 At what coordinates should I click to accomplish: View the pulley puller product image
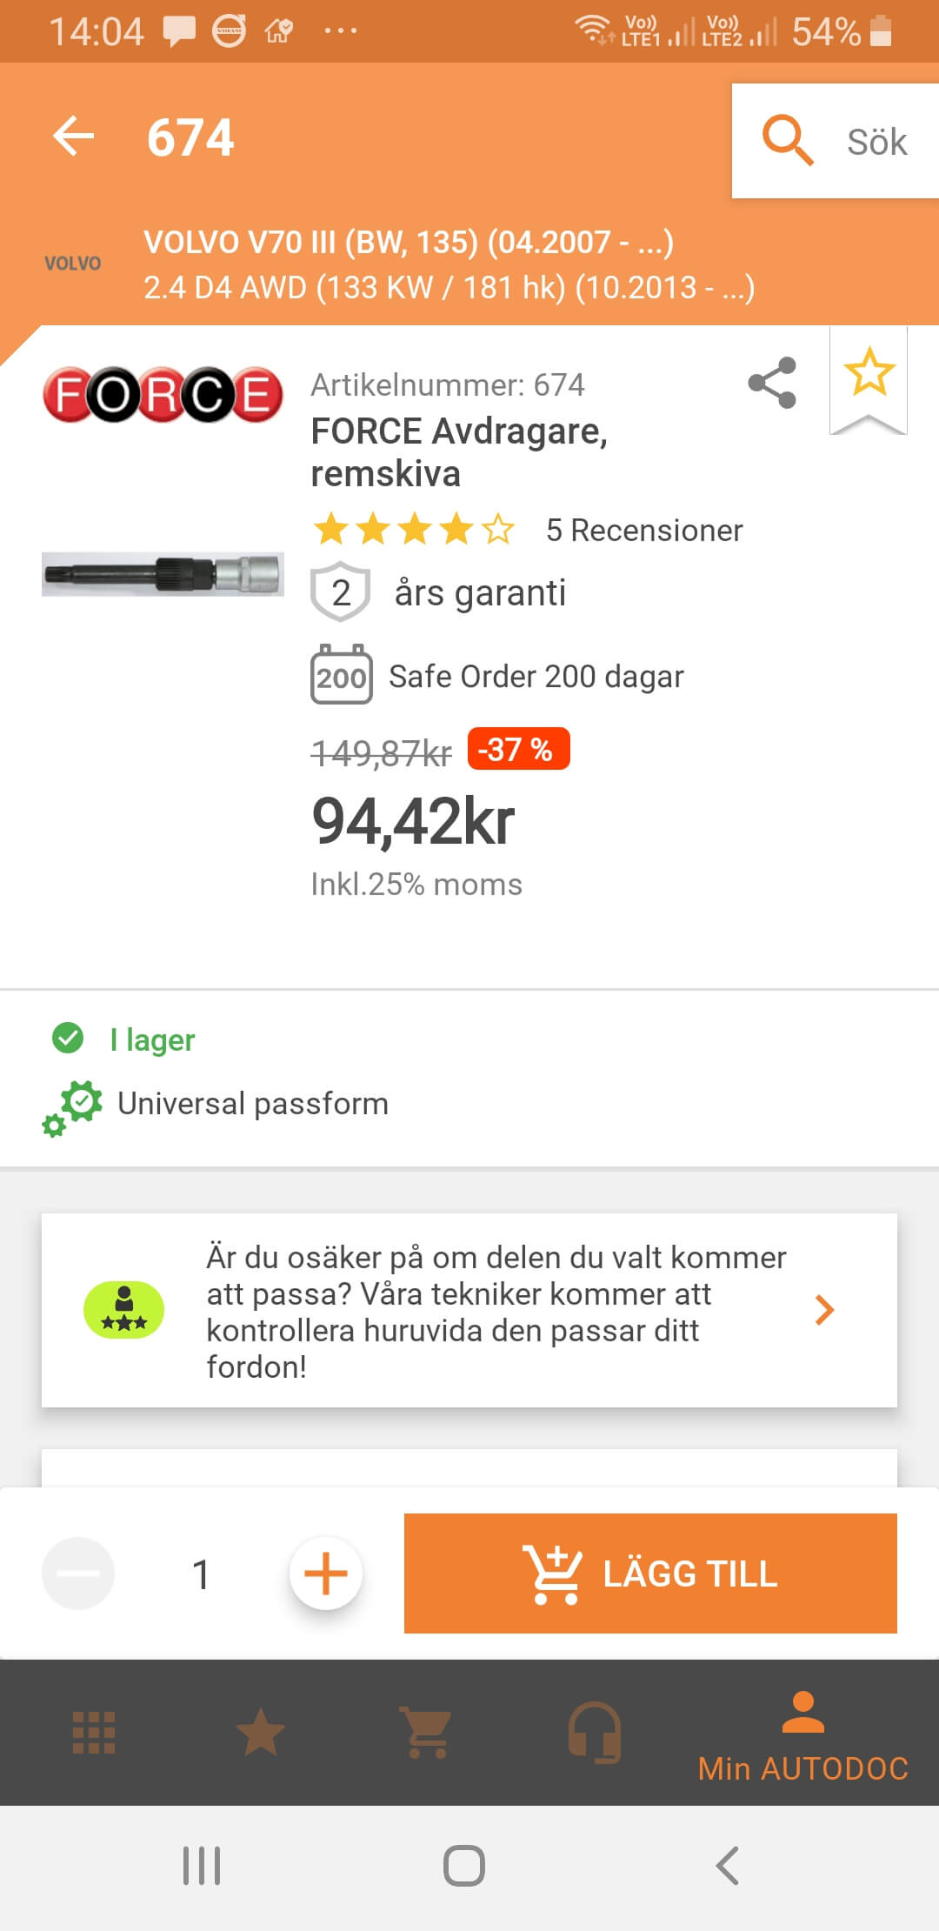tap(163, 574)
